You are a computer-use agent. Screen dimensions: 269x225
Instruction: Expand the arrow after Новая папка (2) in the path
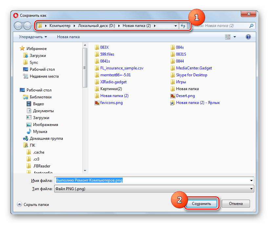click(155, 26)
